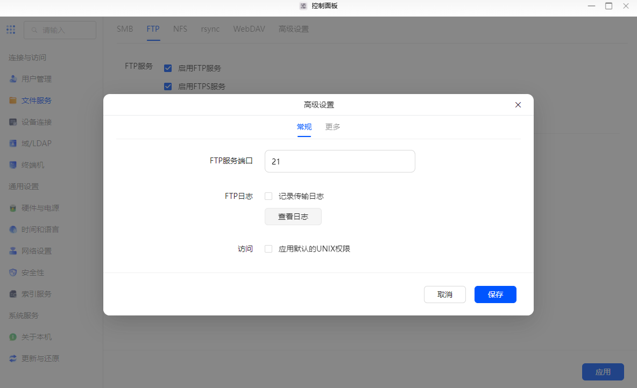Click the 应用默认的UNIX权限 label text
Image resolution: width=637 pixels, height=388 pixels.
314,249
